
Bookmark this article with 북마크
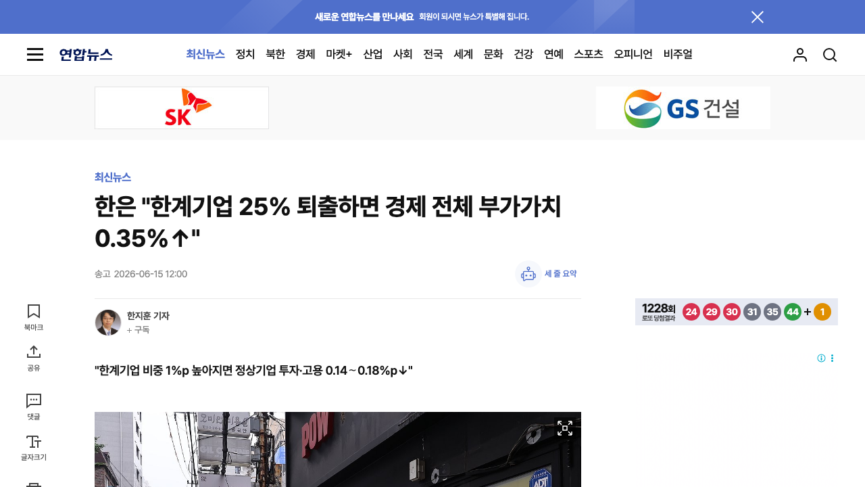[34, 317]
